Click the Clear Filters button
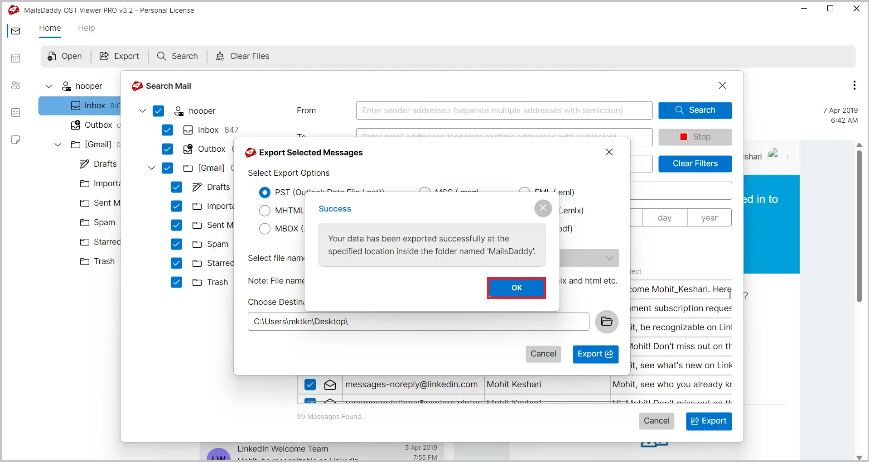 695,164
